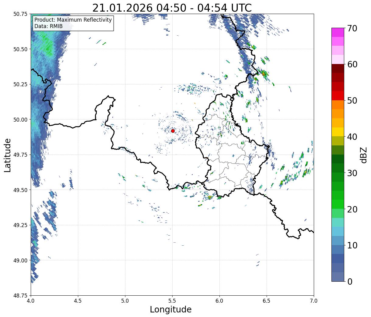Click the 'Latitude' axis label
The width and height of the screenshot is (371, 317).
(x=8, y=155)
